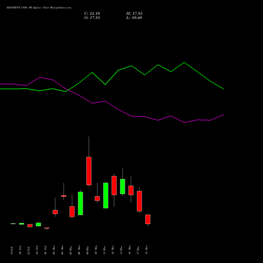This screenshot has height=263, width=263.
Task: Click the 10 Mar date label
Action: tap(96, 250)
